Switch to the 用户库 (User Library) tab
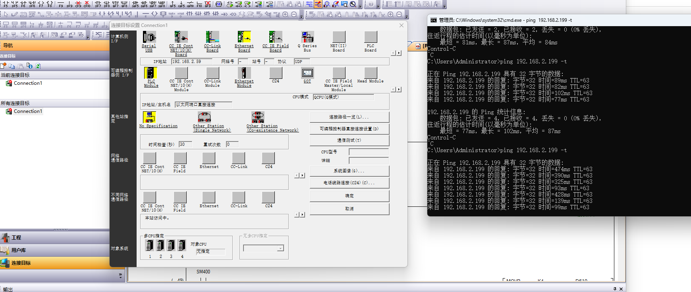 click(x=18, y=250)
